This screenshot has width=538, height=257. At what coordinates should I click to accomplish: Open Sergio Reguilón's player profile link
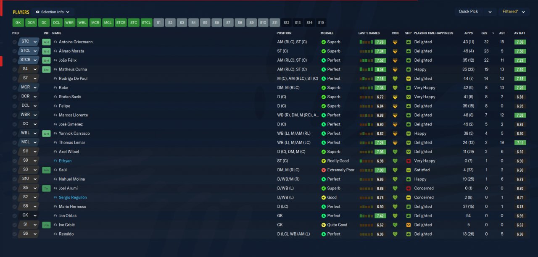point(73,197)
